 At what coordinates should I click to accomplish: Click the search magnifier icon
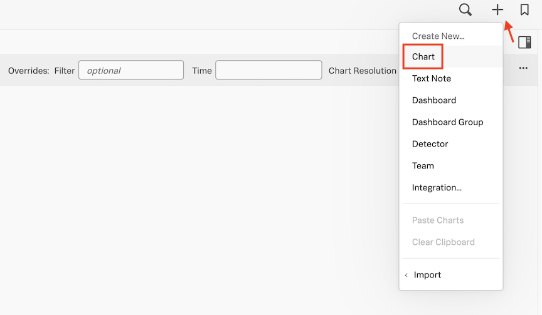click(465, 10)
